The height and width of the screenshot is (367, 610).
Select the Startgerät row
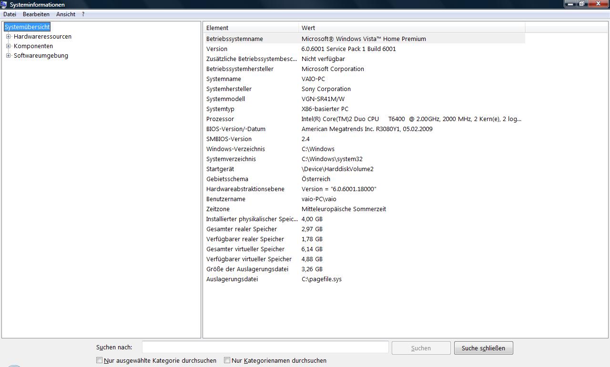click(x=364, y=169)
